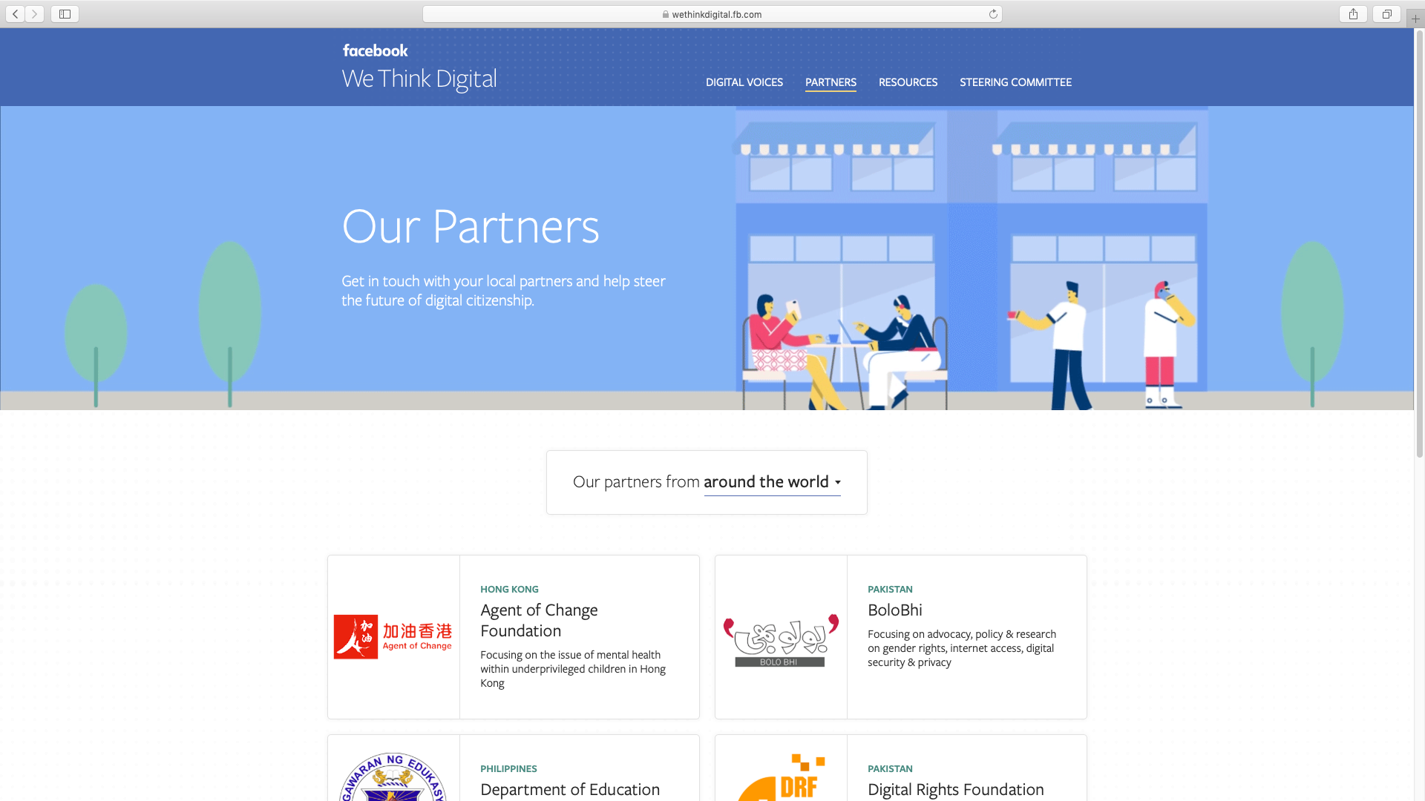Open the Resources navigation link
Viewport: 1425px width, 801px height.
[x=908, y=82]
